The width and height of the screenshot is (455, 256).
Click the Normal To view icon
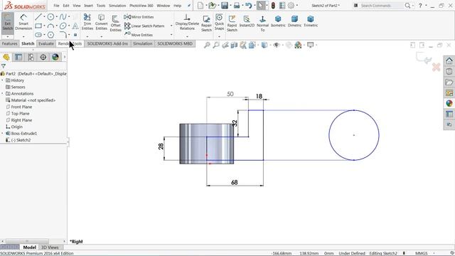click(262, 23)
